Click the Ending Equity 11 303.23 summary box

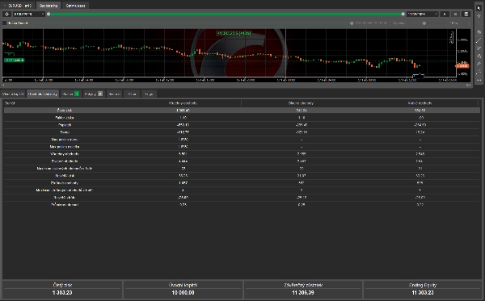[x=423, y=289]
